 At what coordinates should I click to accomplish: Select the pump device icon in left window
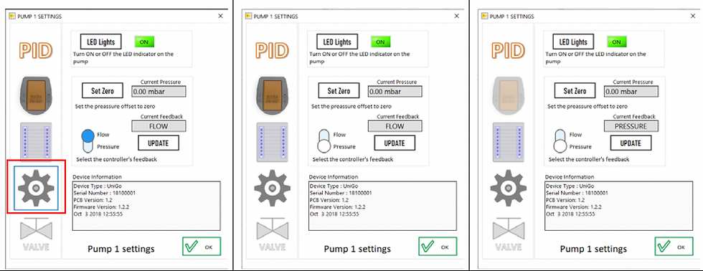[x=35, y=96]
